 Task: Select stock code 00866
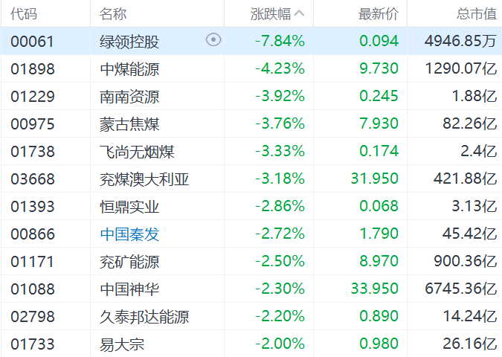pyautogui.click(x=32, y=234)
